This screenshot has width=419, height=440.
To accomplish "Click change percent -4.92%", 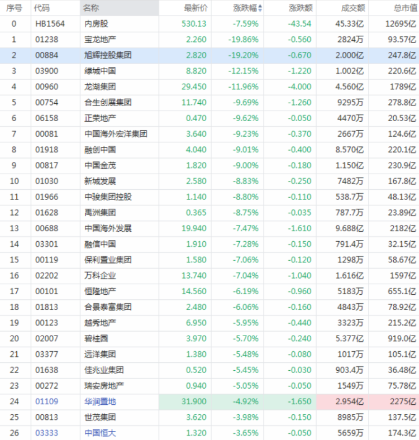I will 245,401.
